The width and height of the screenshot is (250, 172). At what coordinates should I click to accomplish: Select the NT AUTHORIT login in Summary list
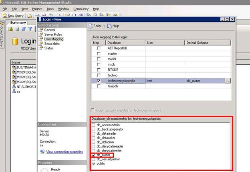click(24, 87)
